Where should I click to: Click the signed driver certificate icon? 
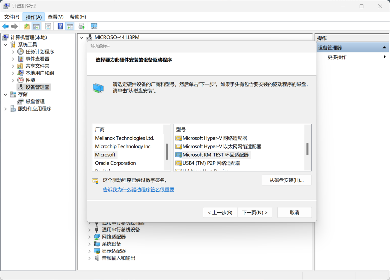95,181
